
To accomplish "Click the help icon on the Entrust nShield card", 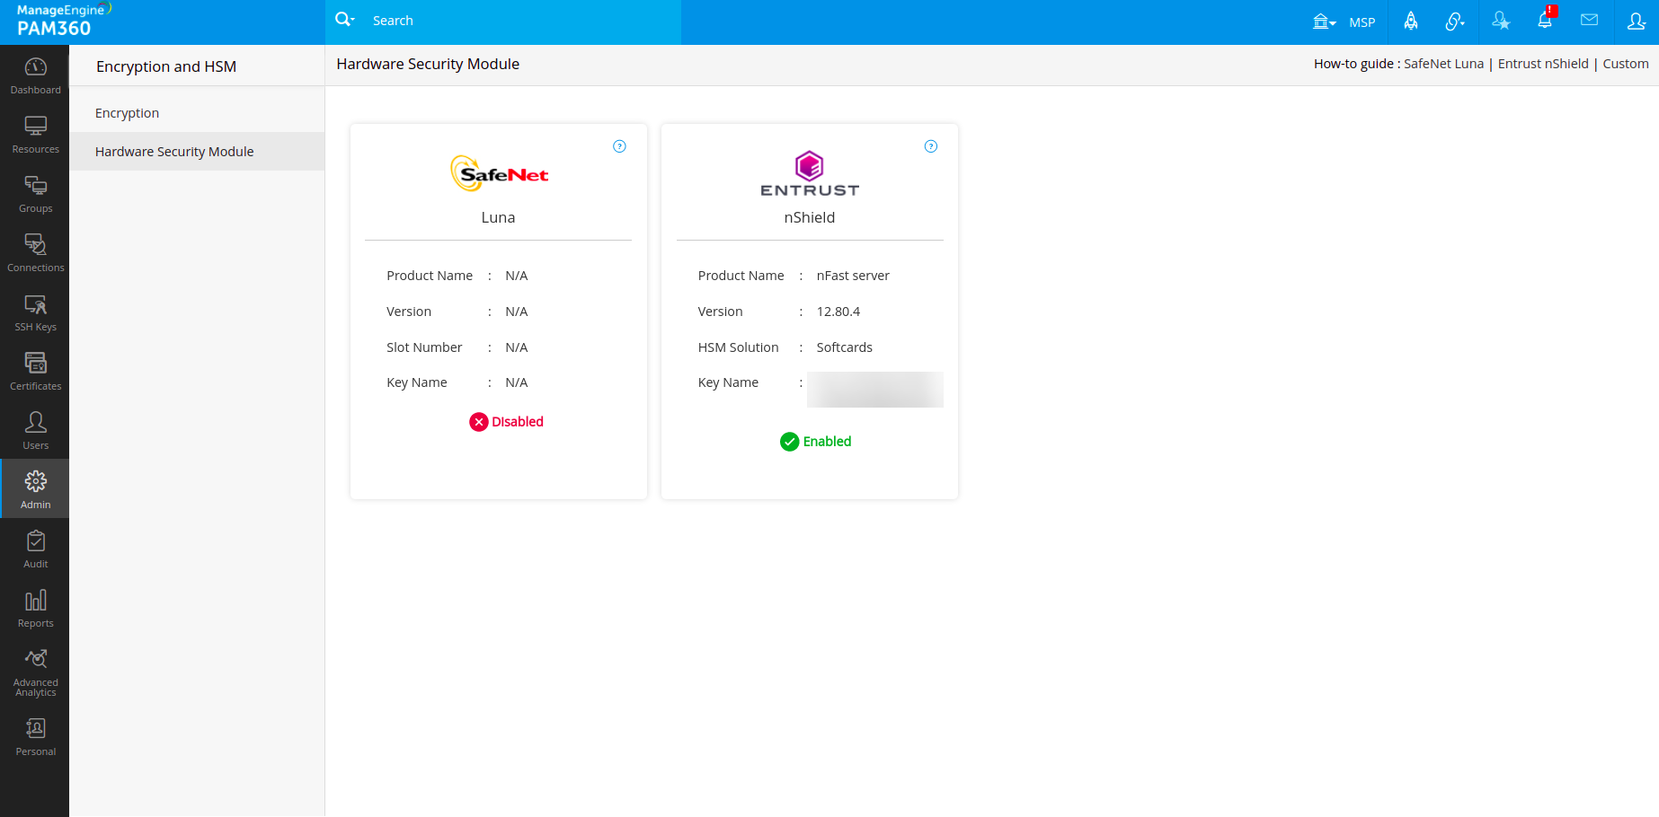I will coord(931,146).
